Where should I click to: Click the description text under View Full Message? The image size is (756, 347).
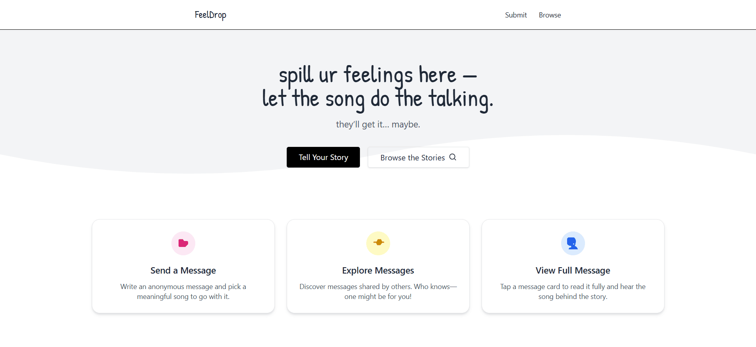pyautogui.click(x=572, y=291)
